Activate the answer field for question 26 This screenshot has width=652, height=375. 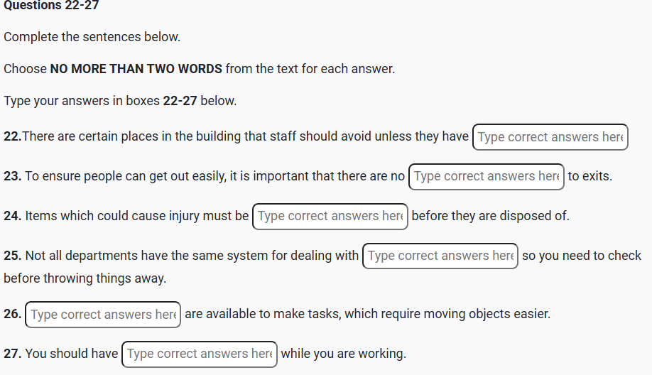point(103,315)
